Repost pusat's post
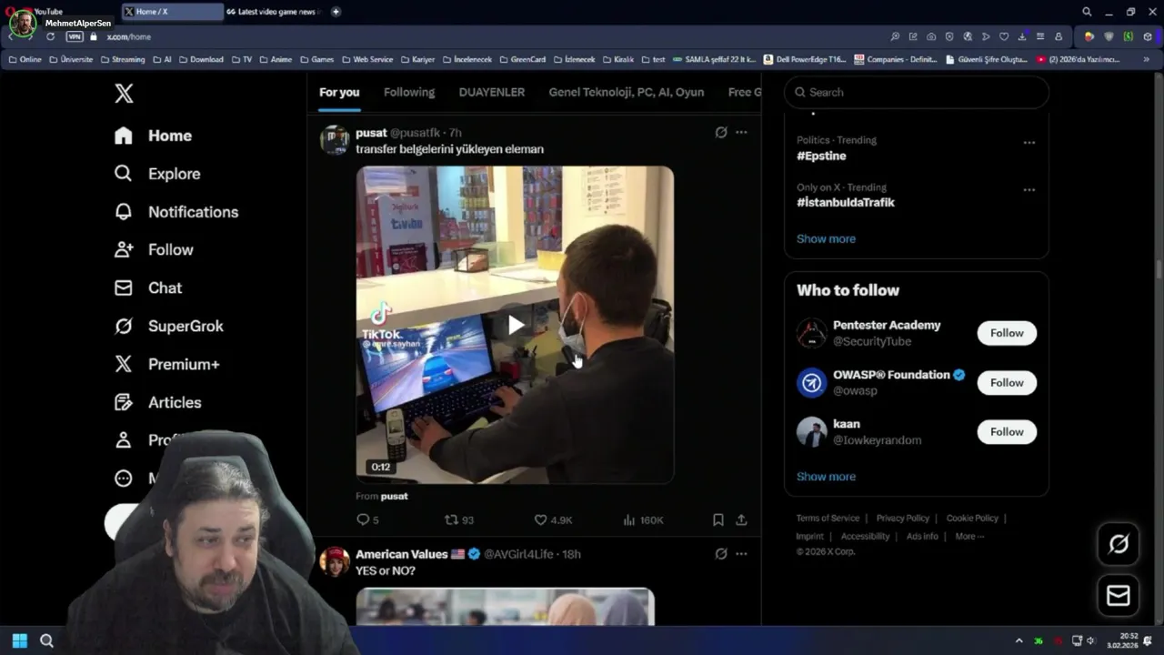 coord(458,520)
